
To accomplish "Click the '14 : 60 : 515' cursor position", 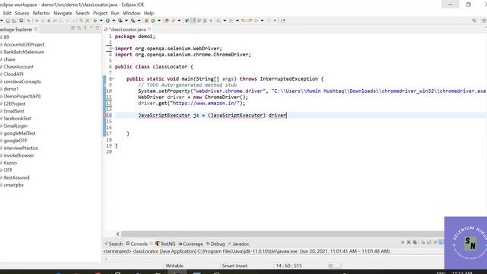I will 288,266.
